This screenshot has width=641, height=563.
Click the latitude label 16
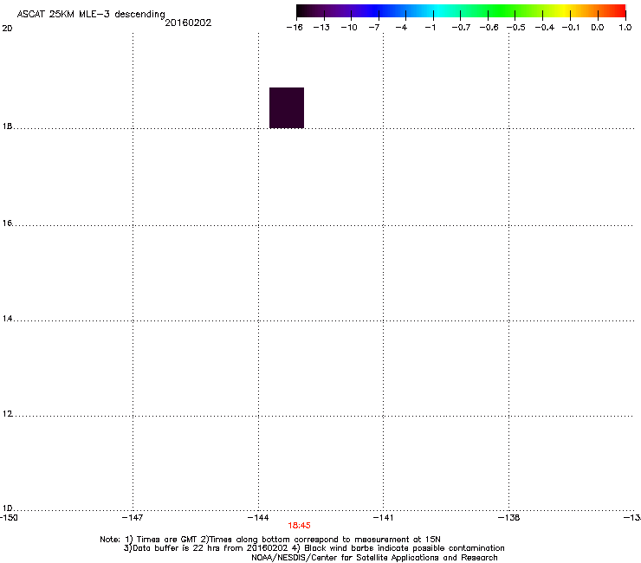pos(7,223)
